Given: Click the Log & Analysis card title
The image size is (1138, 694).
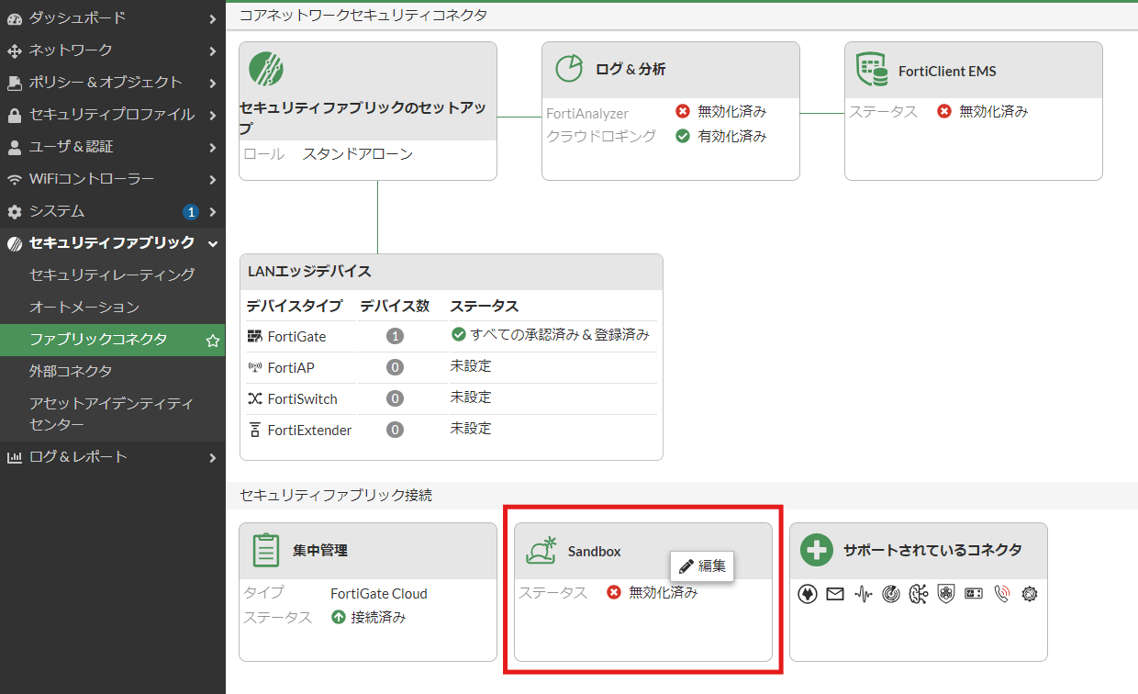Looking at the screenshot, I should point(630,70).
